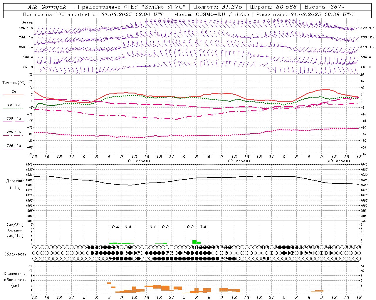Click the station name Alk_Gornyak in the header
This screenshot has height=300, width=376.
pyautogui.click(x=47, y=7)
